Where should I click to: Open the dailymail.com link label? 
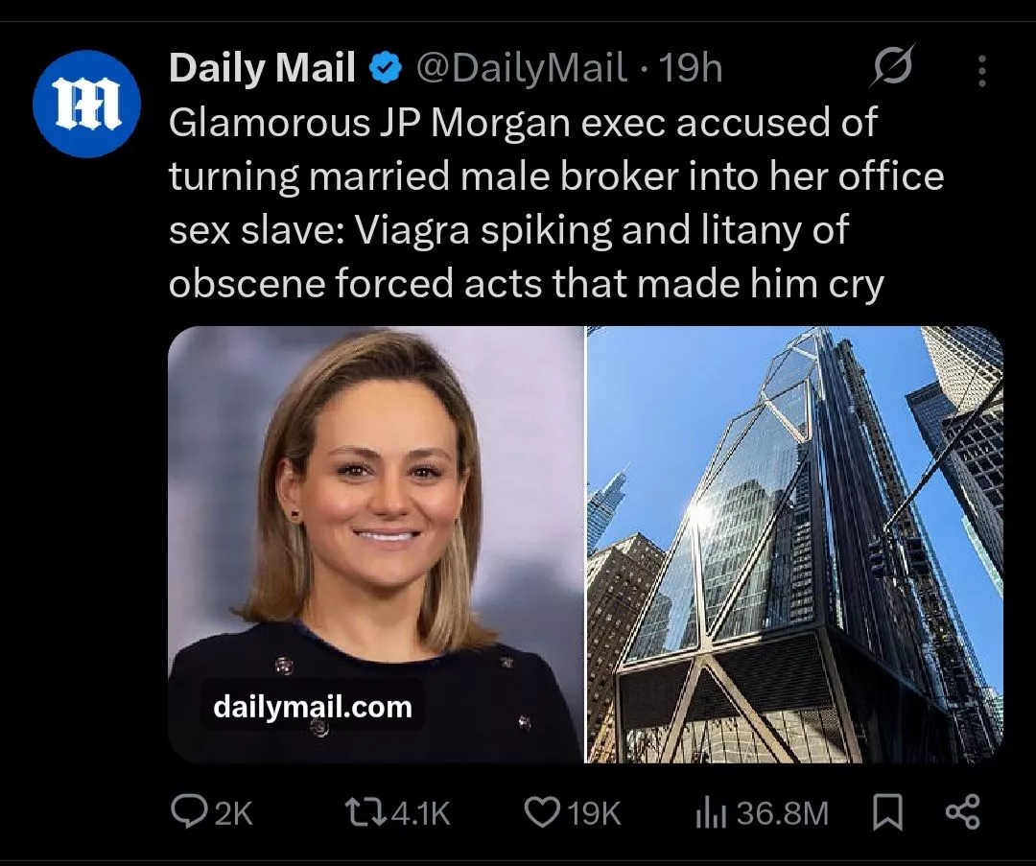(312, 708)
